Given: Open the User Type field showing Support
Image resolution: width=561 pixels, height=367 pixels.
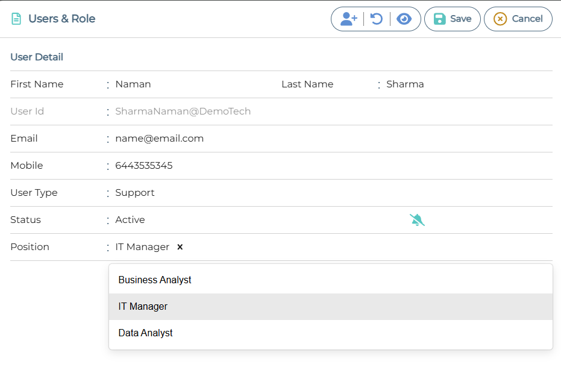Looking at the screenshot, I should tap(135, 193).
